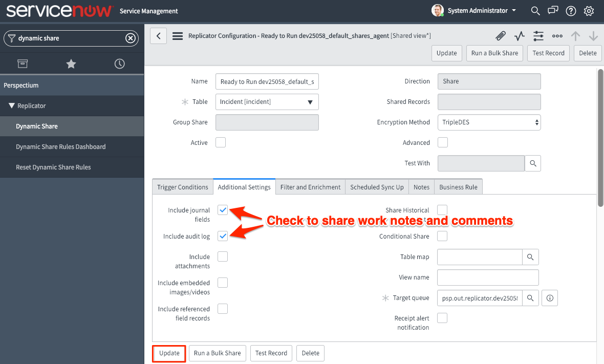Image resolution: width=604 pixels, height=364 pixels.
Task: Preview Target queue info icon
Action: 550,298
